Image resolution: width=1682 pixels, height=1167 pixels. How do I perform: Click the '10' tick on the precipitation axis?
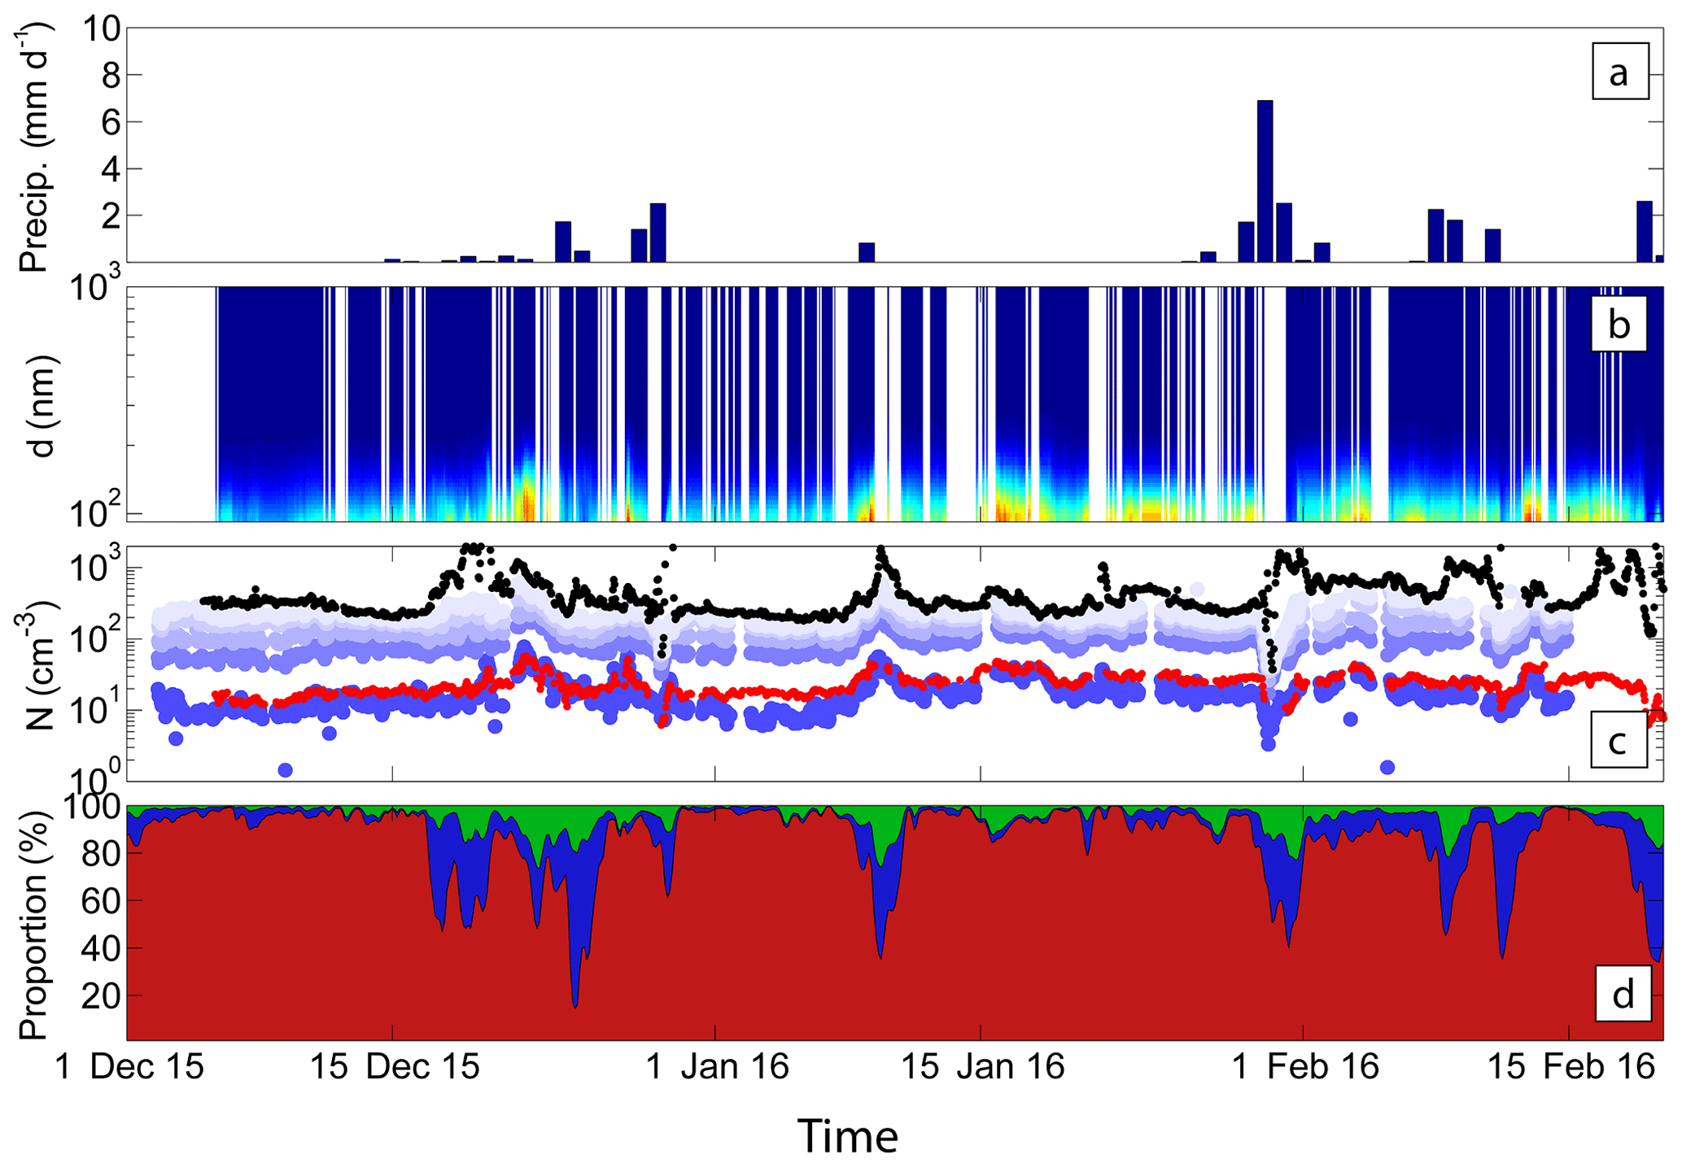click(x=101, y=29)
